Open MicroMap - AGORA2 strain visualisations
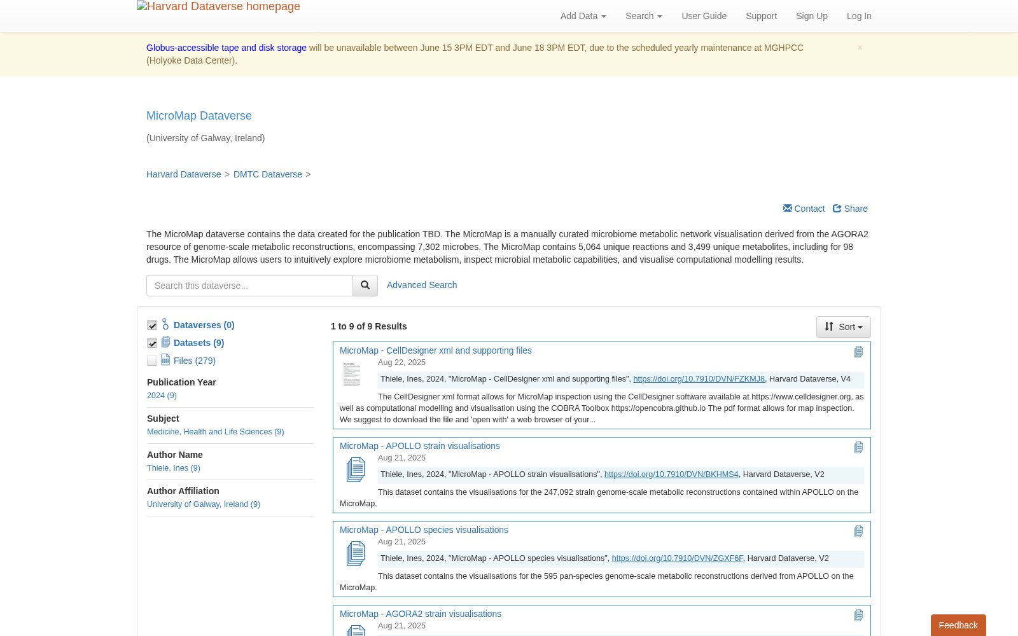Viewport: 1018px width, 636px height. pyautogui.click(x=421, y=614)
